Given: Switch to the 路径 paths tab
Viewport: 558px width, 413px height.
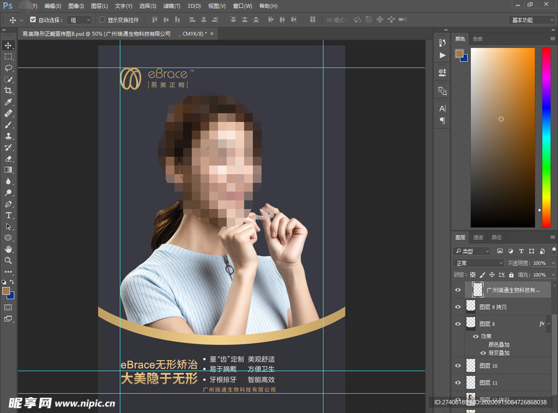Looking at the screenshot, I should 496,237.
